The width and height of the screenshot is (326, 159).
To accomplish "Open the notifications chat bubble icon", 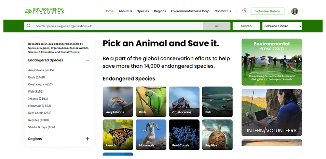I will 243,11.
